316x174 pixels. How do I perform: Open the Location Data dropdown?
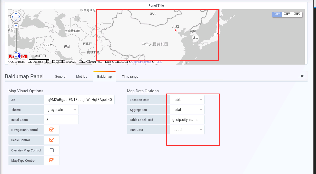click(187, 100)
